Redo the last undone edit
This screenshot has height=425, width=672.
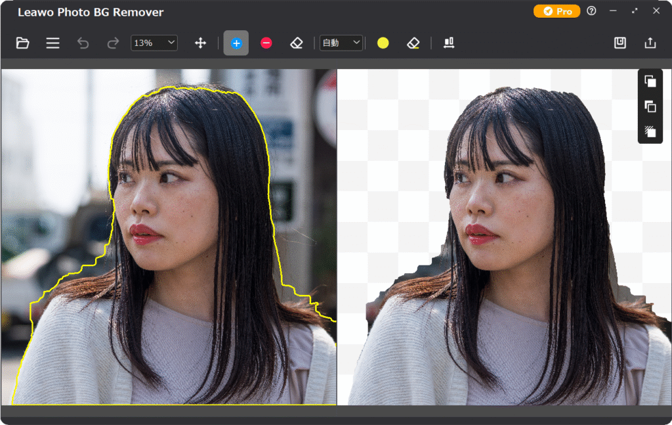click(113, 43)
